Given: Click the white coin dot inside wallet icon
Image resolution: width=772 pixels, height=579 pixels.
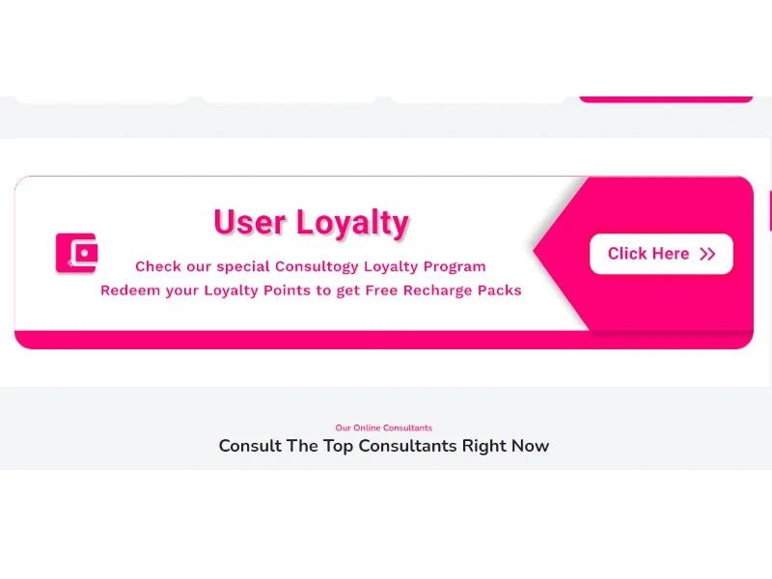Looking at the screenshot, I should [84, 253].
